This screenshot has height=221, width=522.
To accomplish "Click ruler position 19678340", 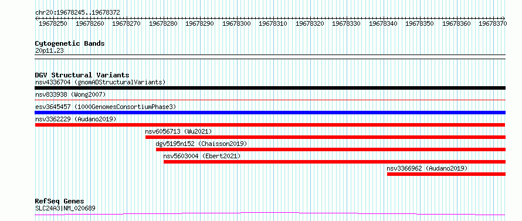I will click(x=383, y=23).
